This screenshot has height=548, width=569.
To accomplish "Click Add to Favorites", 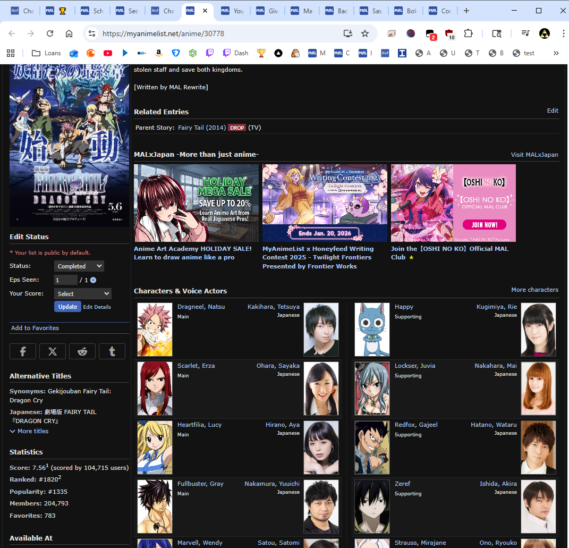I will (35, 328).
